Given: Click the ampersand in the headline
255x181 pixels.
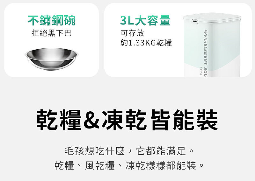Looking at the screenshot, I should point(92,121).
